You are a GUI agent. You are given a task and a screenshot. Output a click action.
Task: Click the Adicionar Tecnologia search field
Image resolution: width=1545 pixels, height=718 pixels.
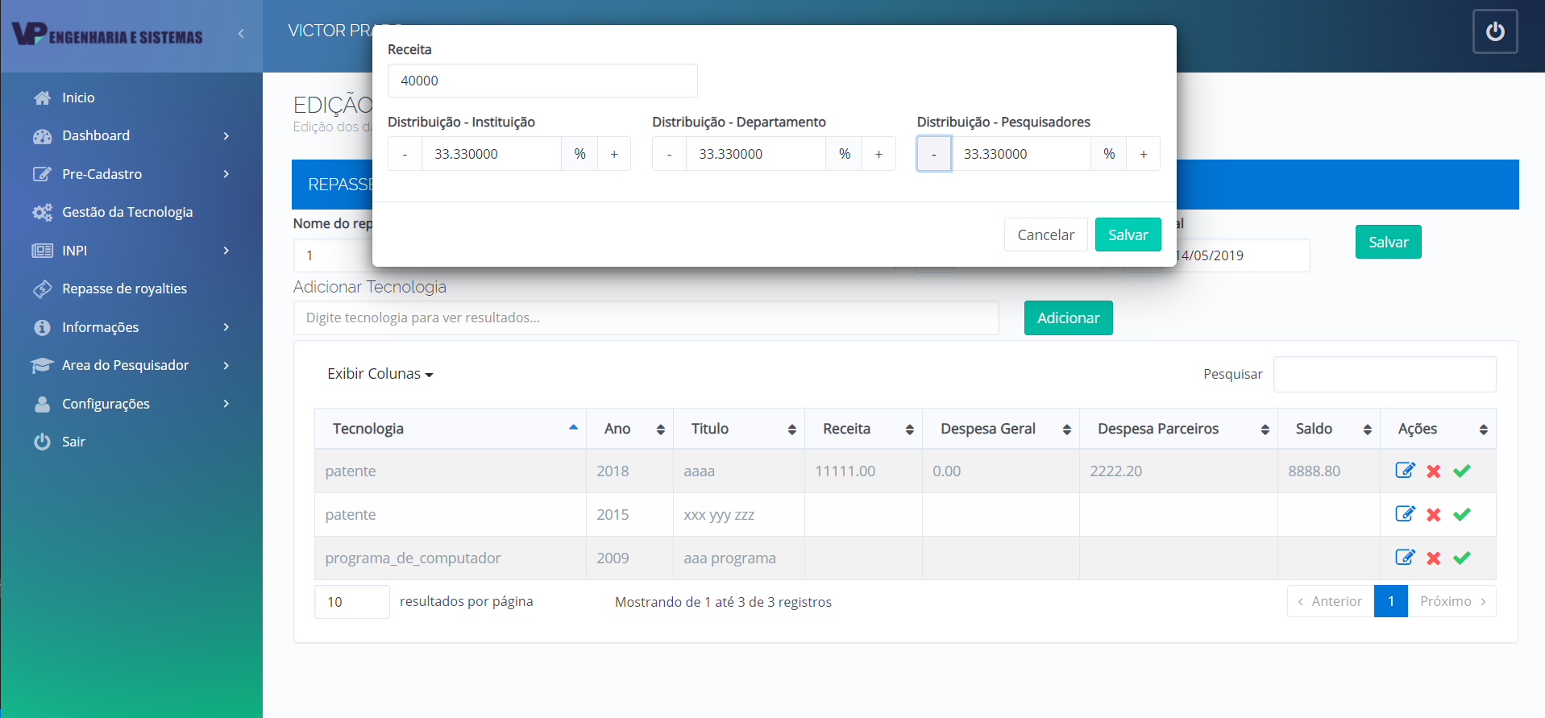pyautogui.click(x=646, y=317)
